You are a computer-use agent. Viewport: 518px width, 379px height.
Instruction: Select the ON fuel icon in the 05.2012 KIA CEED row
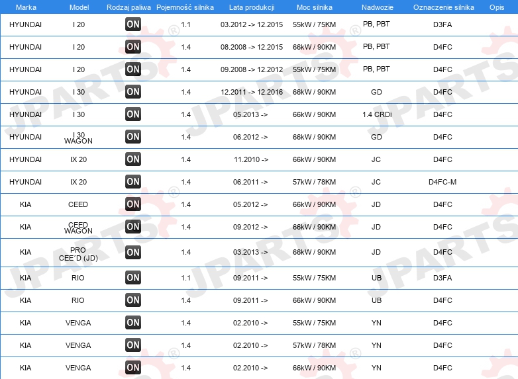point(132,204)
